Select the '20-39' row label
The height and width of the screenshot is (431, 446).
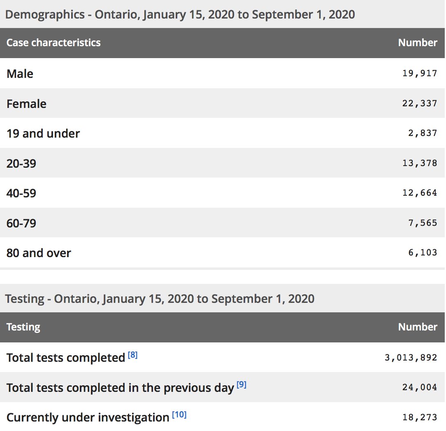click(x=21, y=164)
